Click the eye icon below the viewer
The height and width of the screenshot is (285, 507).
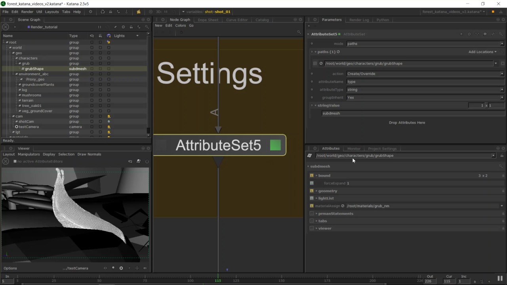105,268
